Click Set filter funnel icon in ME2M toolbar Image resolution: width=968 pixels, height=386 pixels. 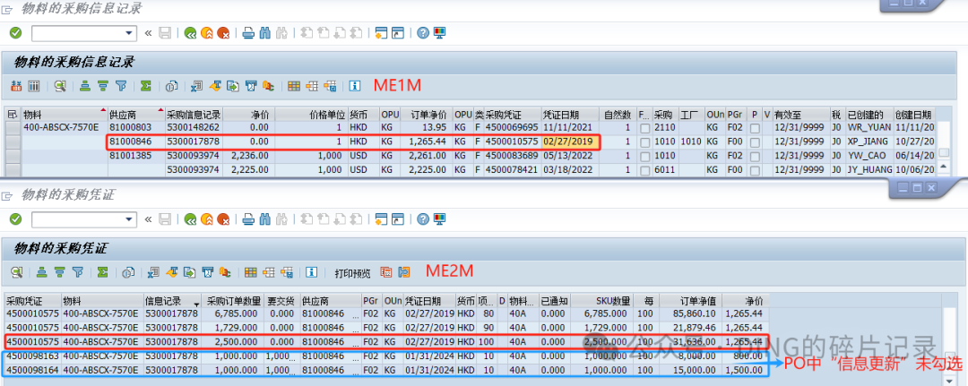click(x=77, y=272)
